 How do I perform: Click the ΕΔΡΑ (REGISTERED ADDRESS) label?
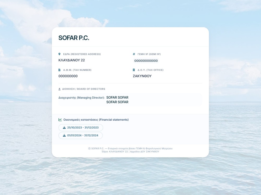82,54
